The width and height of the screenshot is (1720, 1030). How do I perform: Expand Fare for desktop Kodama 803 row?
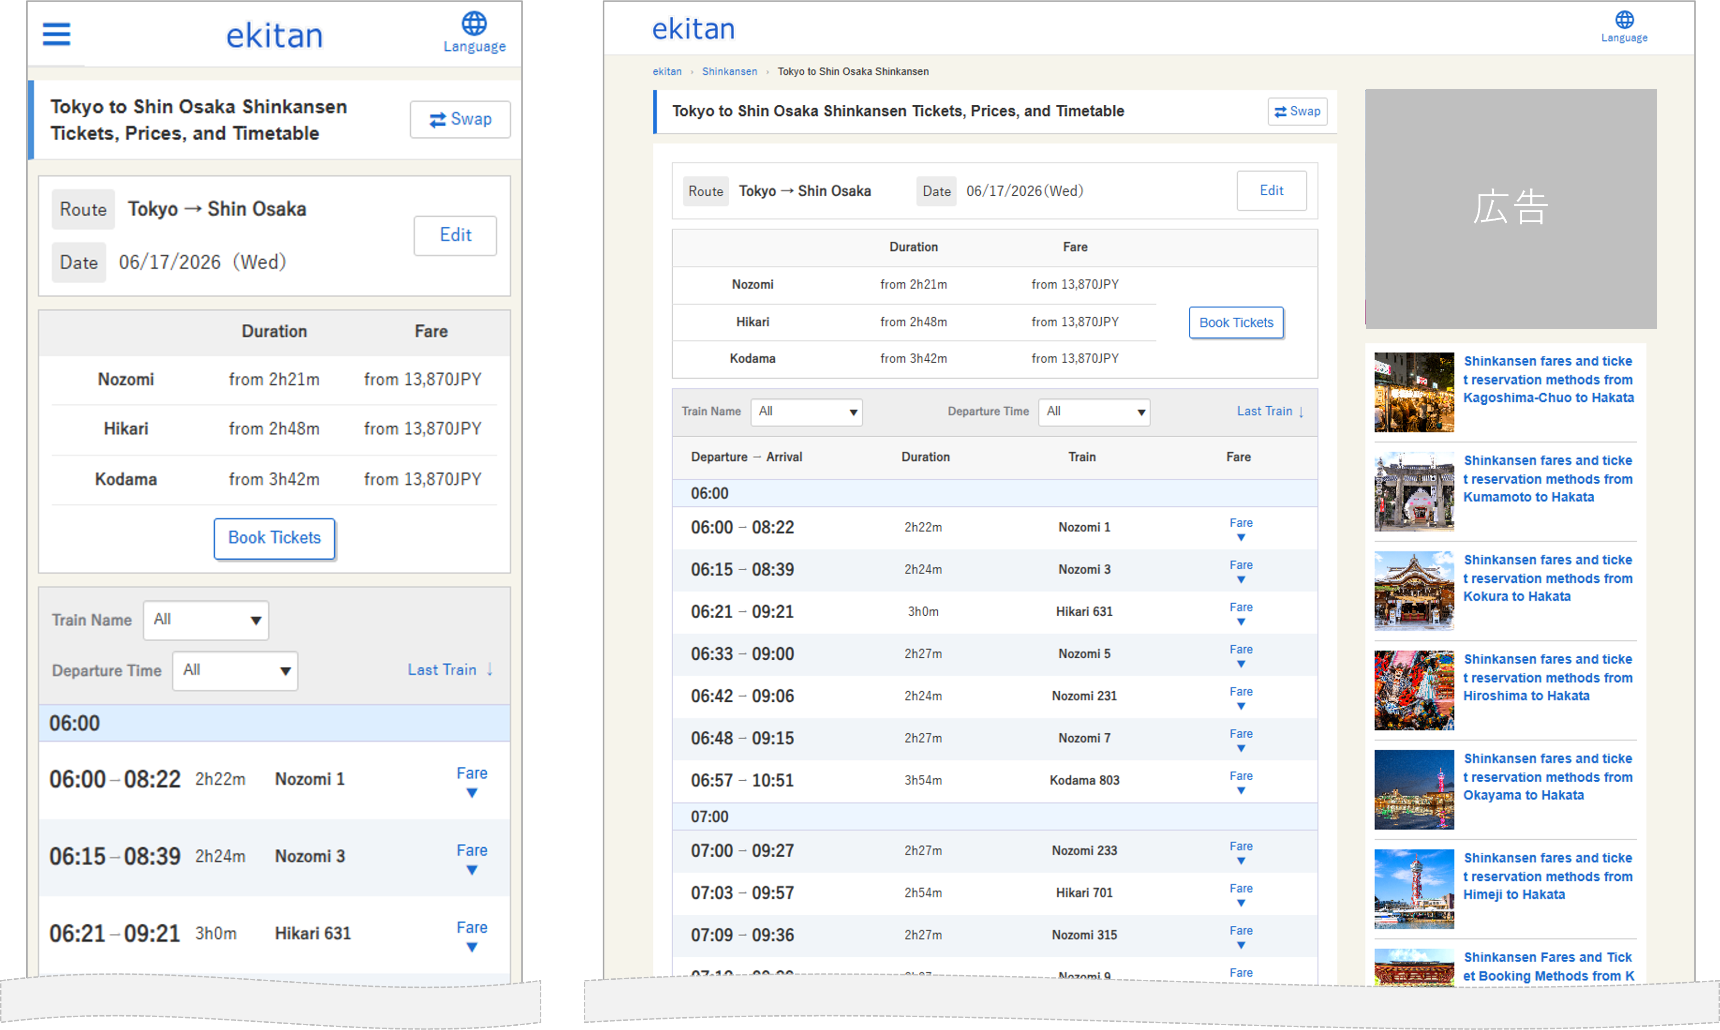pyautogui.click(x=1241, y=782)
